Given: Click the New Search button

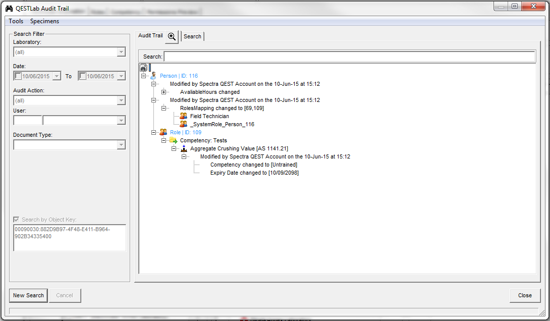Looking at the screenshot, I should [28, 295].
